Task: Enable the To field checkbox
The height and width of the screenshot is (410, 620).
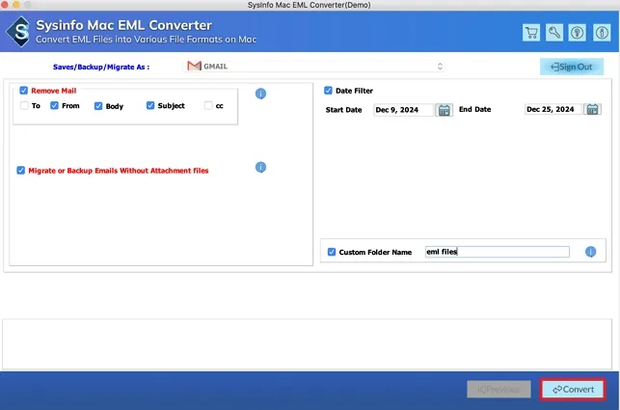Action: (x=24, y=106)
